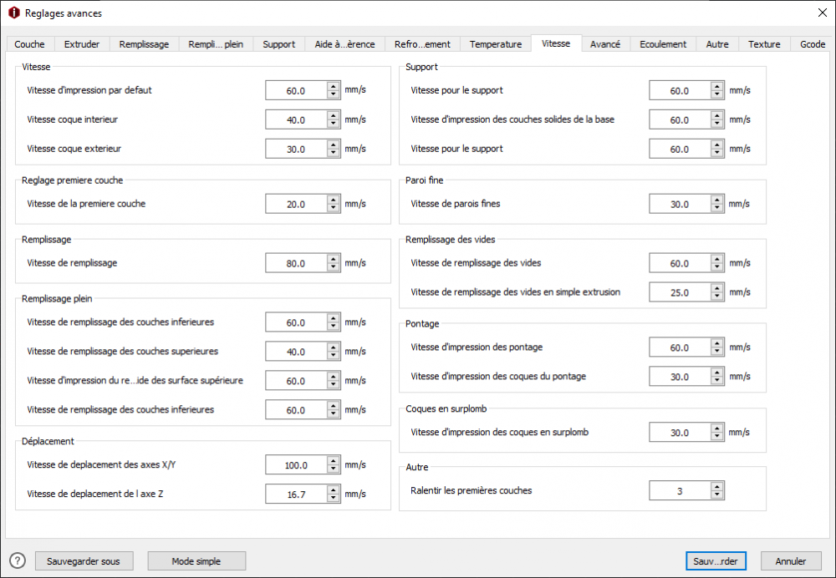Viewport: 836px width, 578px height.
Task: Increase default print speed with up arrow
Action: [334, 86]
